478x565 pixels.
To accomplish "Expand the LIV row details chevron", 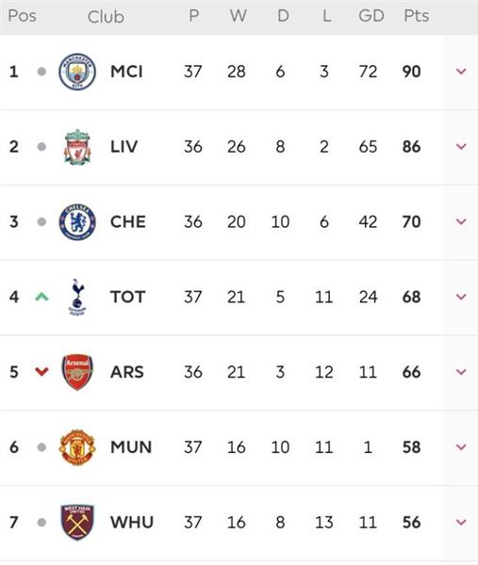I will [461, 147].
